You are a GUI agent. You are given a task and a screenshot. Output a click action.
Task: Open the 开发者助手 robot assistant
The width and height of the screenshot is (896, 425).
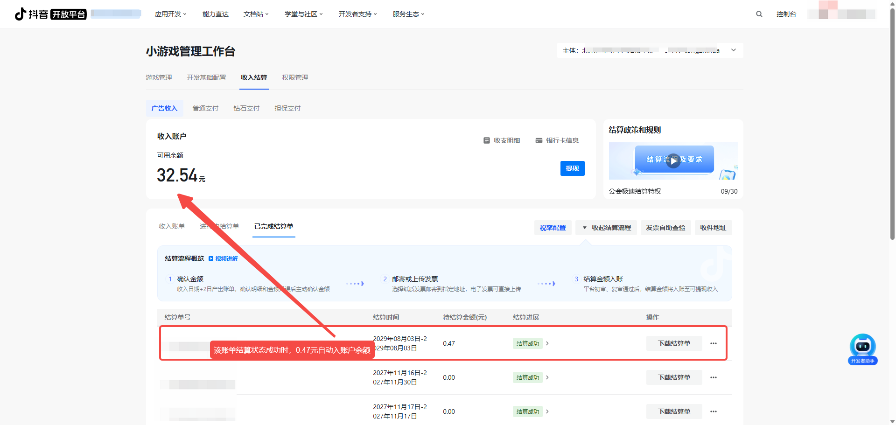(862, 348)
